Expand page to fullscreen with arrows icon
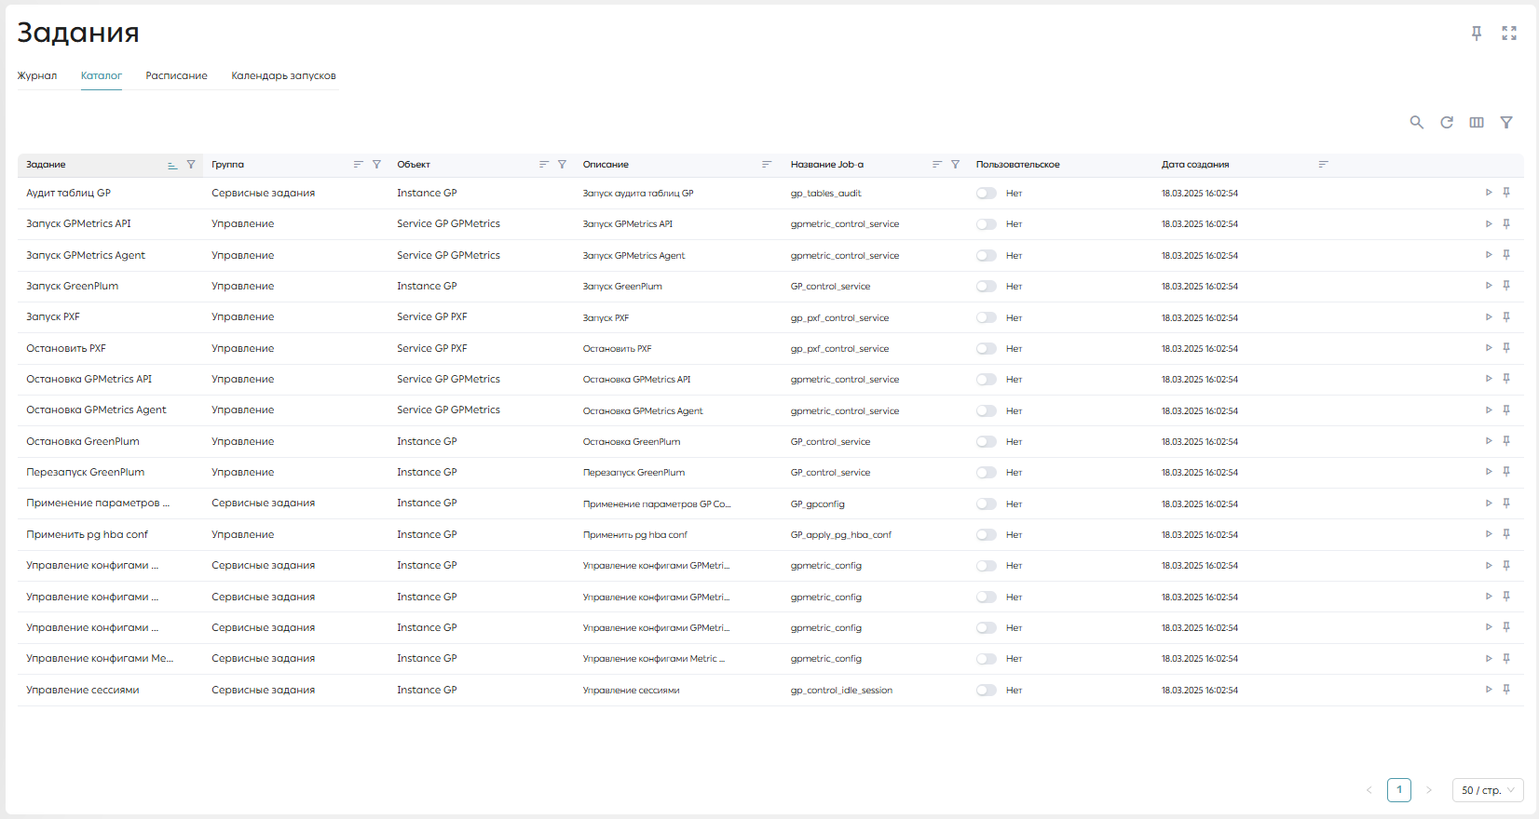This screenshot has height=819, width=1539. [1509, 33]
